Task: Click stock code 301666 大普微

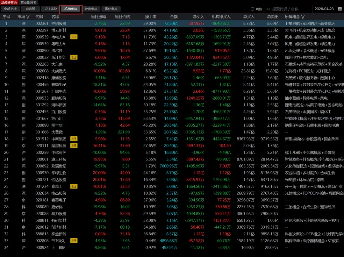Action: click(42, 132)
